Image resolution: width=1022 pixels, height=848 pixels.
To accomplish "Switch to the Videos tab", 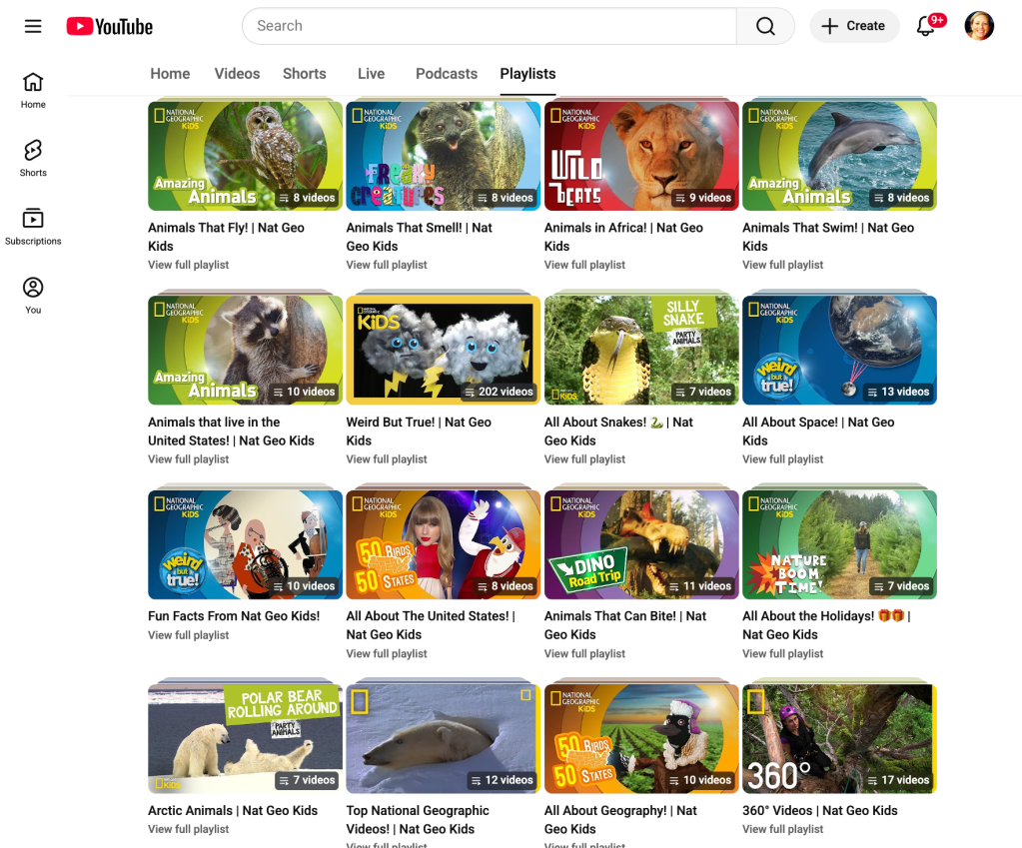I will [237, 74].
